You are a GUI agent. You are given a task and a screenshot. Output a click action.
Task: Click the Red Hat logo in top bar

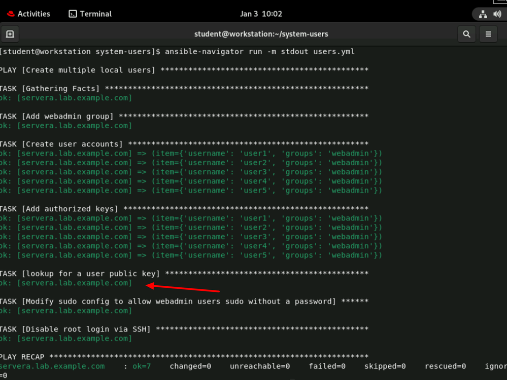click(11, 14)
